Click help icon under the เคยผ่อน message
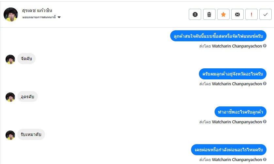Image resolution: width=274 pixels, height=164 pixels. pyautogui.click(x=265, y=159)
